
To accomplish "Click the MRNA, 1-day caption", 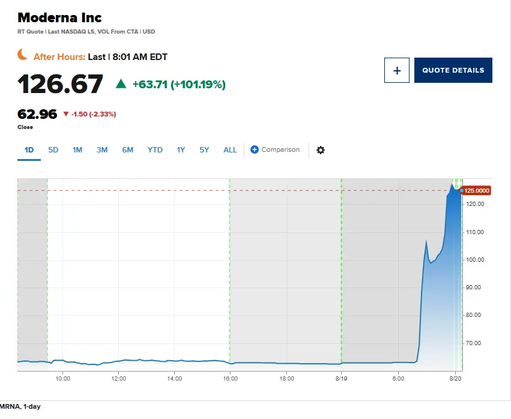I will [x=20, y=406].
